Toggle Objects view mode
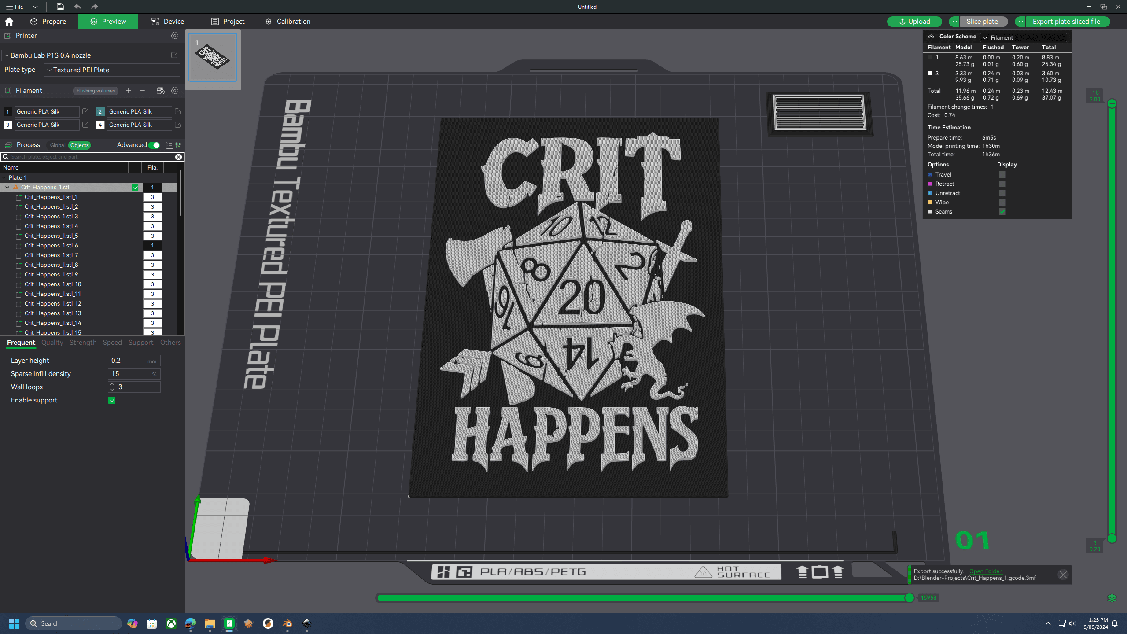1127x634 pixels. (79, 145)
